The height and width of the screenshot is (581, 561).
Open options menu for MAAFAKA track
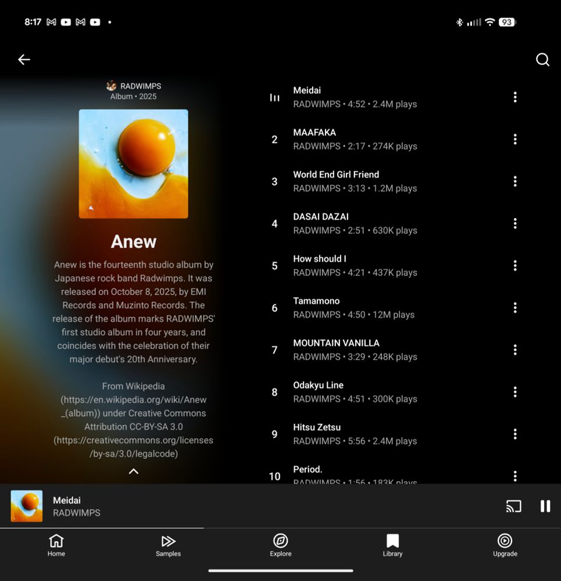[x=515, y=139]
